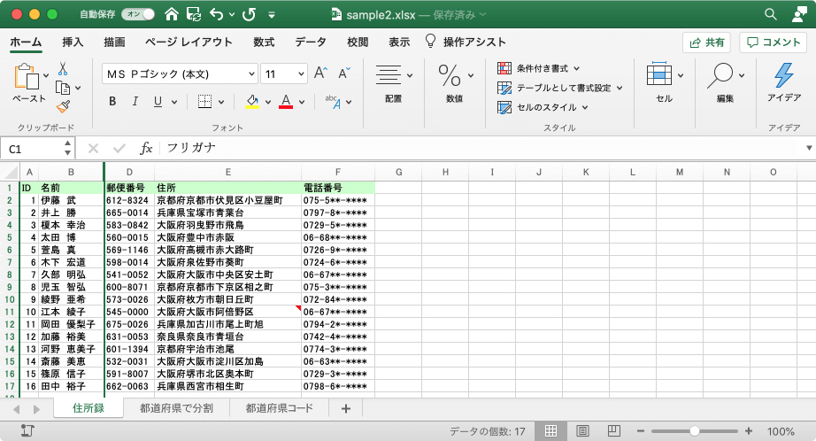Apply cell borders icon
The height and width of the screenshot is (441, 816).
[x=205, y=102]
